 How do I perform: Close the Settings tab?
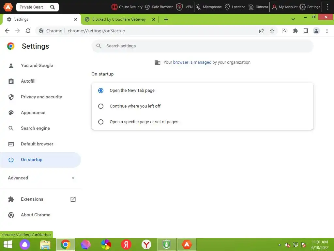[76, 19]
